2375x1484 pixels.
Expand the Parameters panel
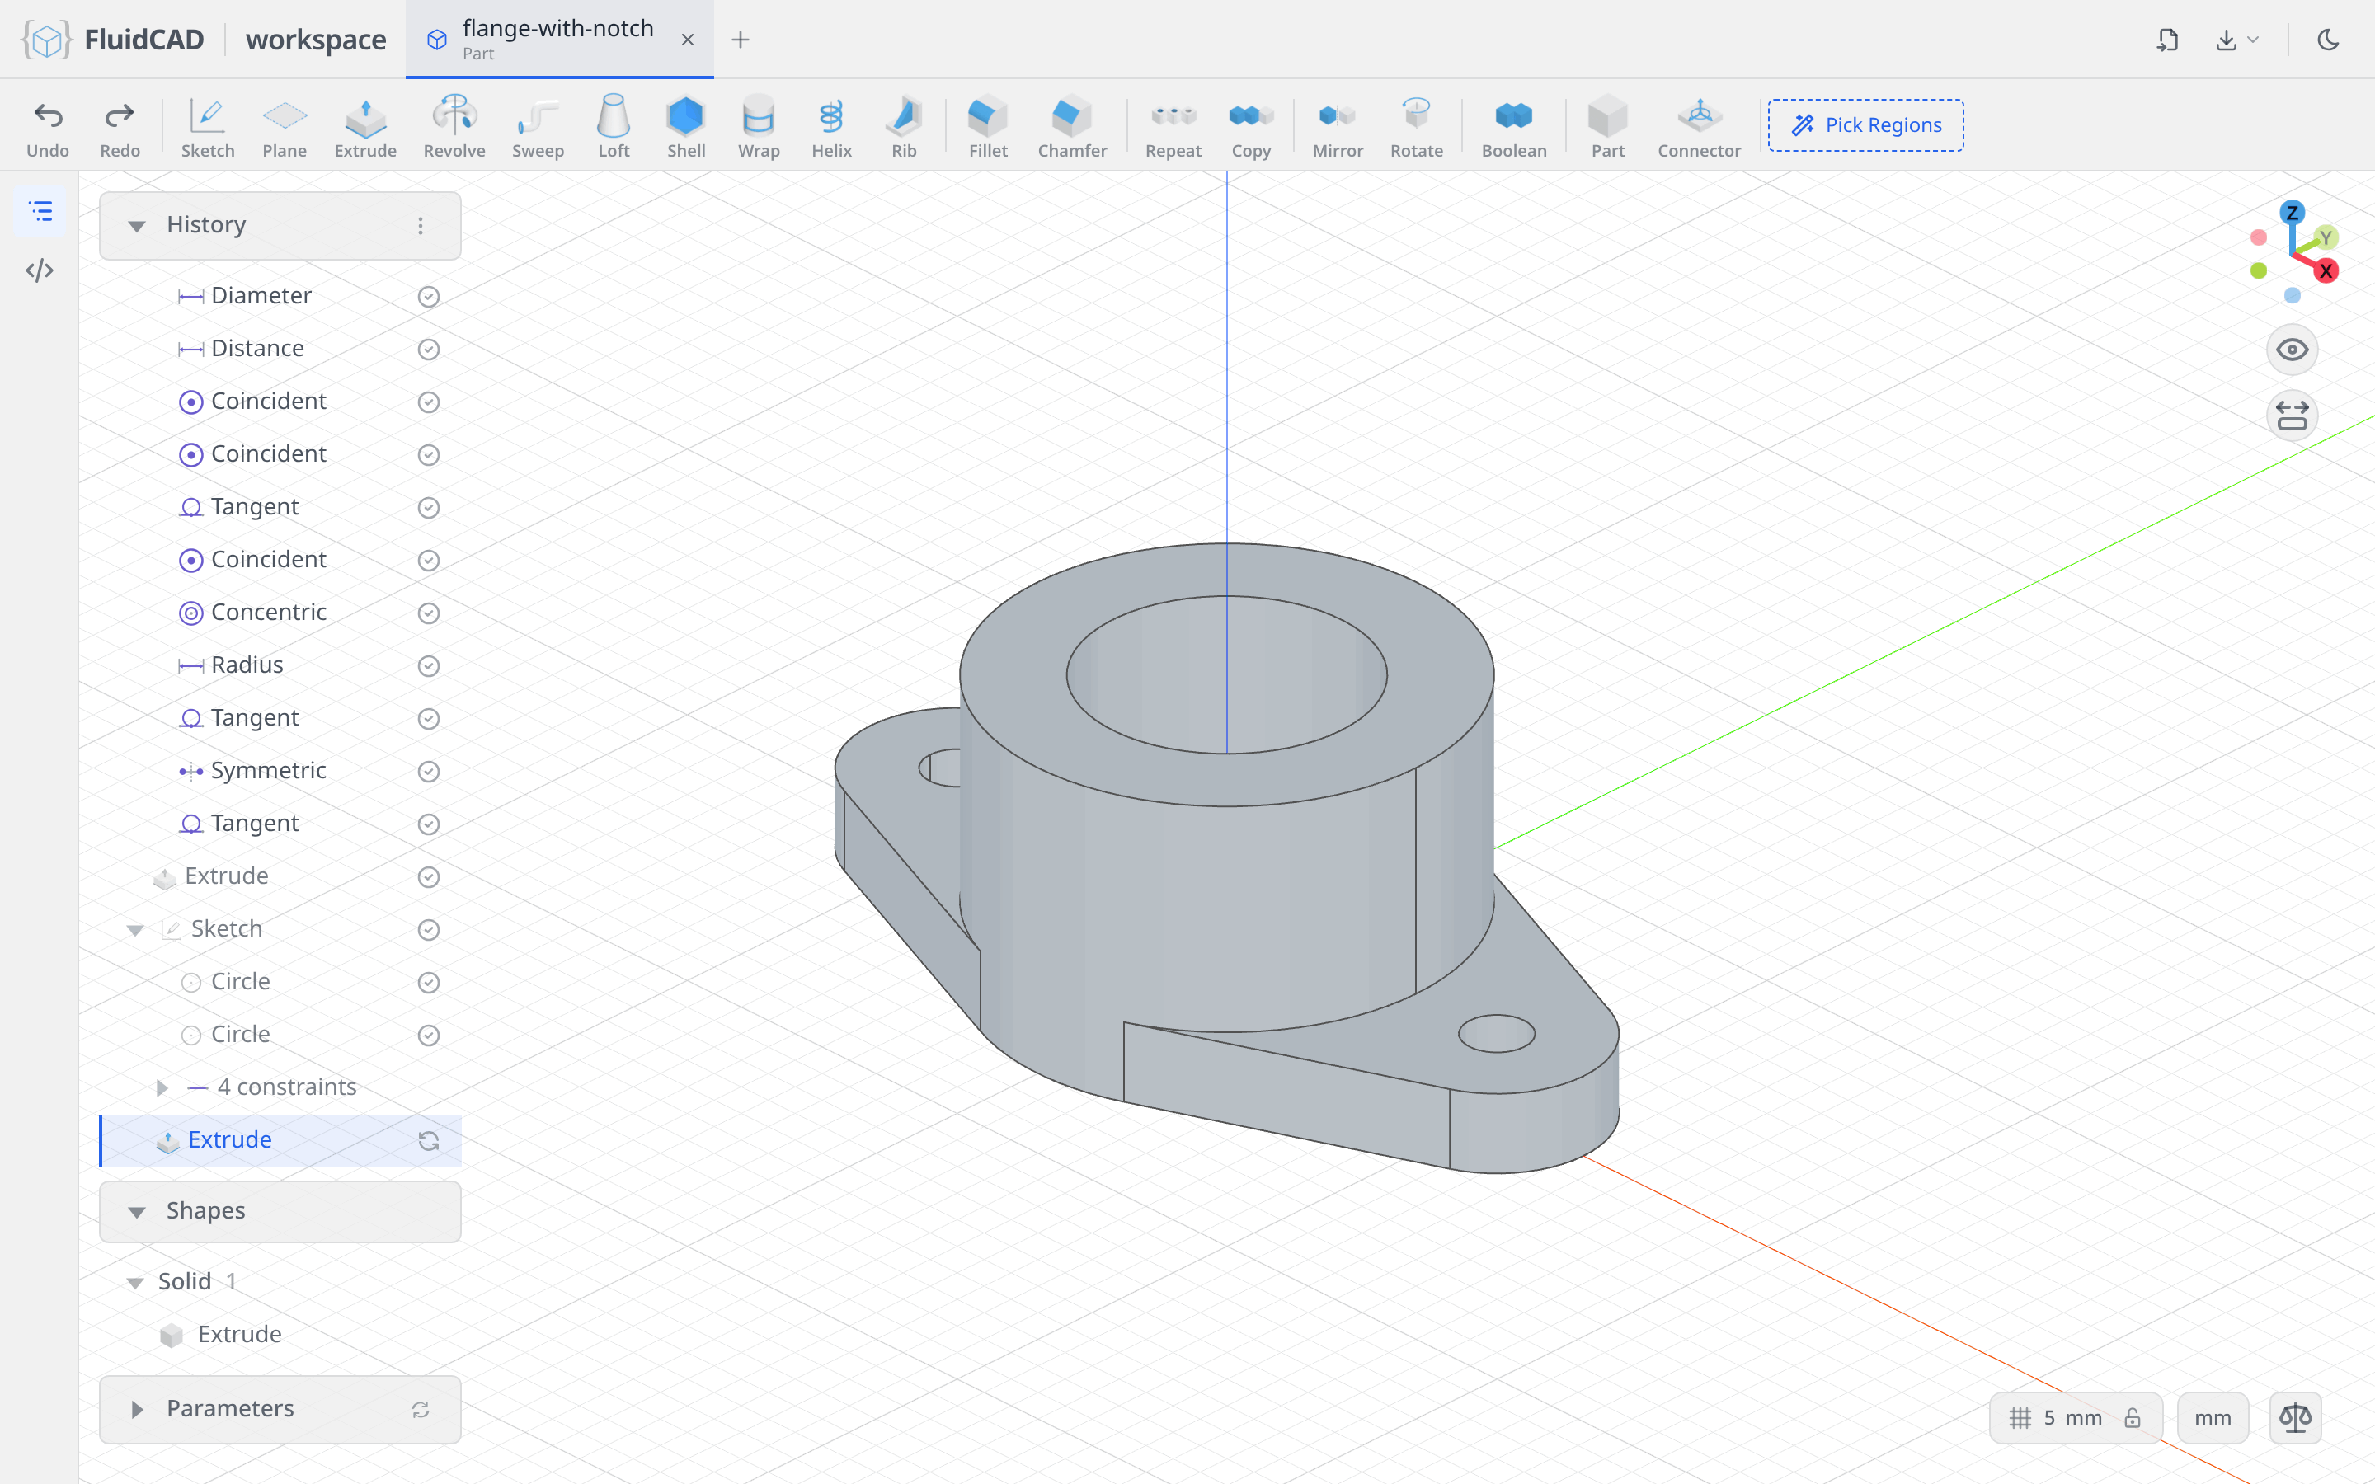pos(136,1410)
